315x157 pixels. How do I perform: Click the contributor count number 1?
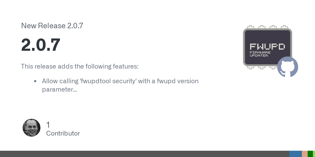click(48, 125)
